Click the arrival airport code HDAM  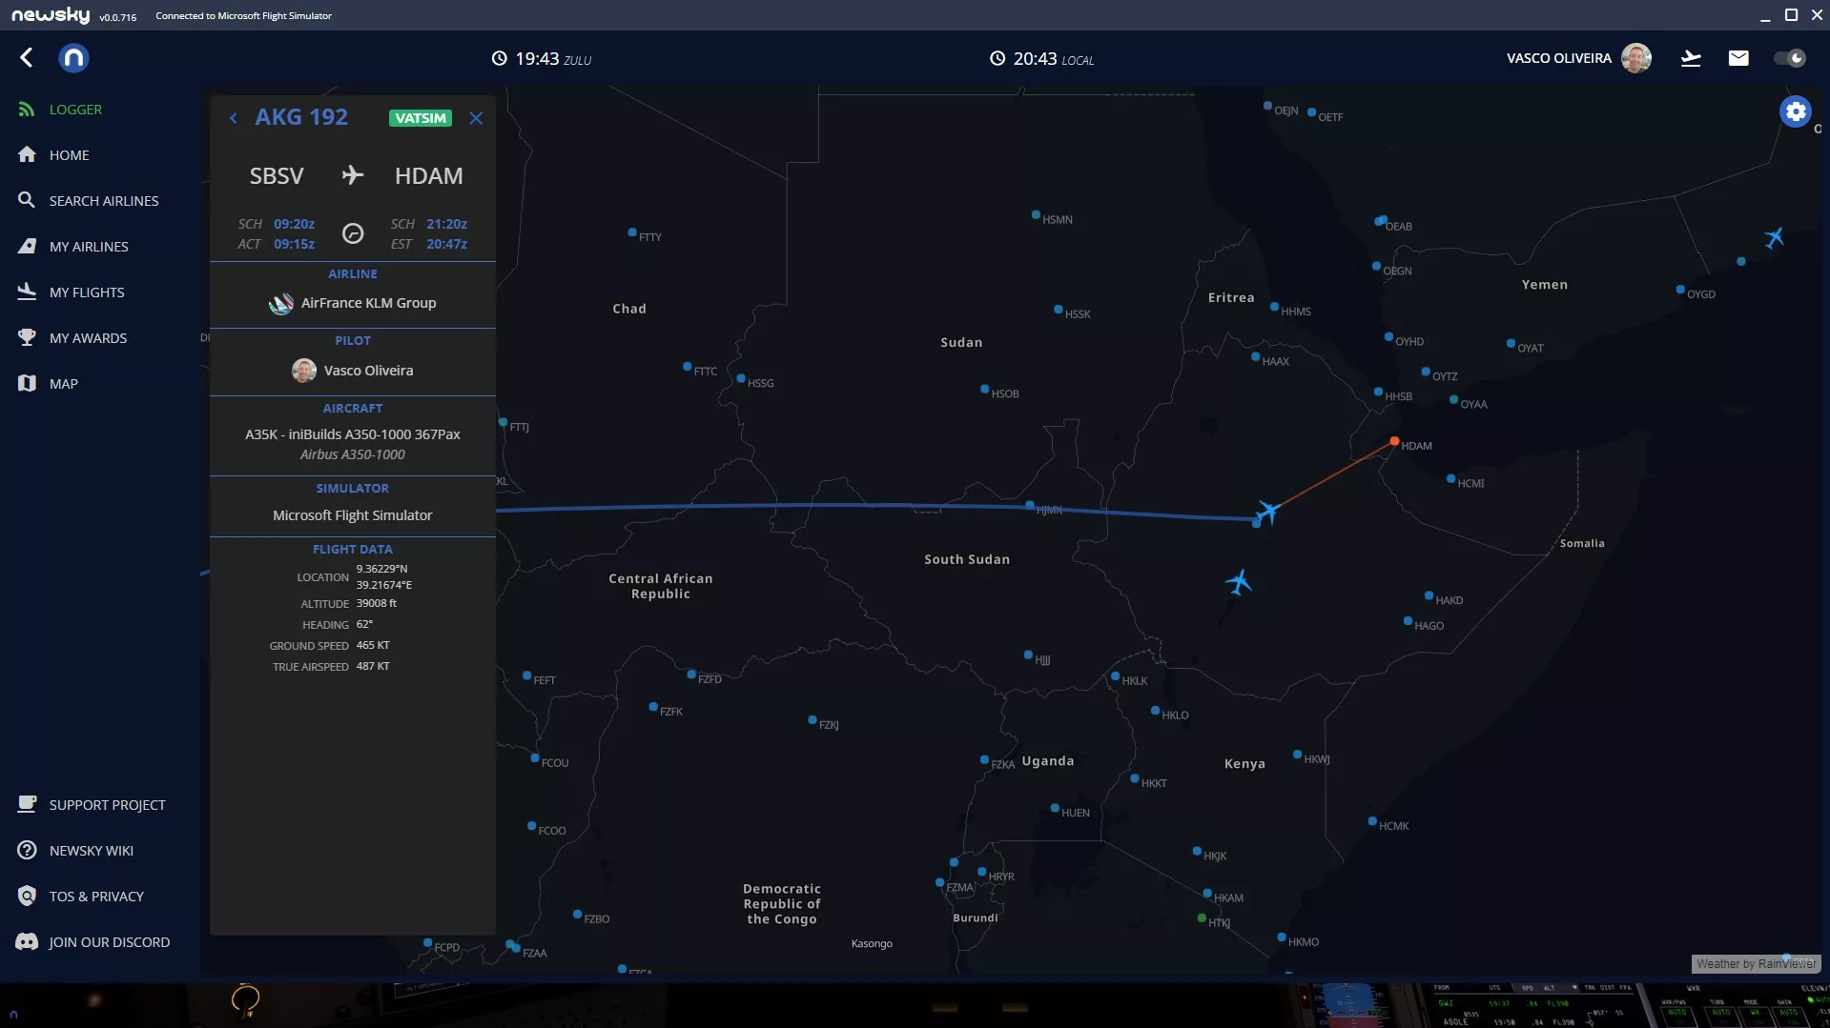click(429, 176)
